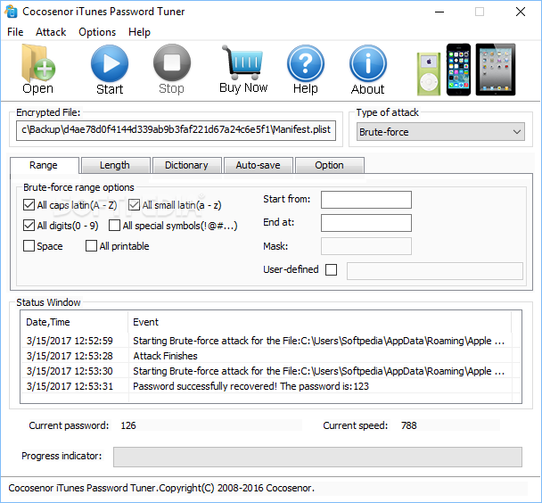The width and height of the screenshot is (542, 503).
Task: Click the black iPhone image
Action: 458,70
